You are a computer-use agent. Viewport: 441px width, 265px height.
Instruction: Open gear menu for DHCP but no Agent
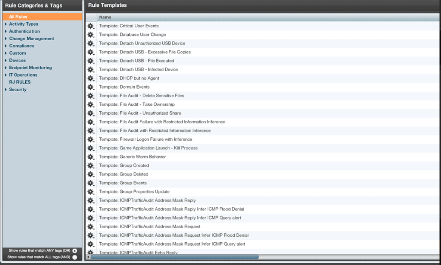(x=91, y=79)
